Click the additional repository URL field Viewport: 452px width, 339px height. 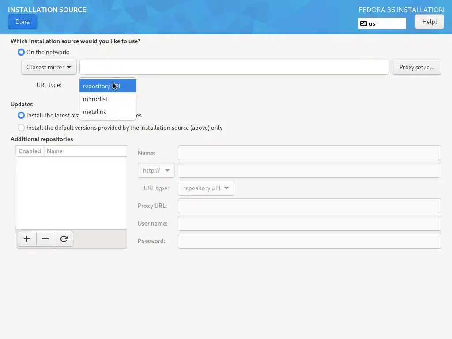click(x=309, y=170)
